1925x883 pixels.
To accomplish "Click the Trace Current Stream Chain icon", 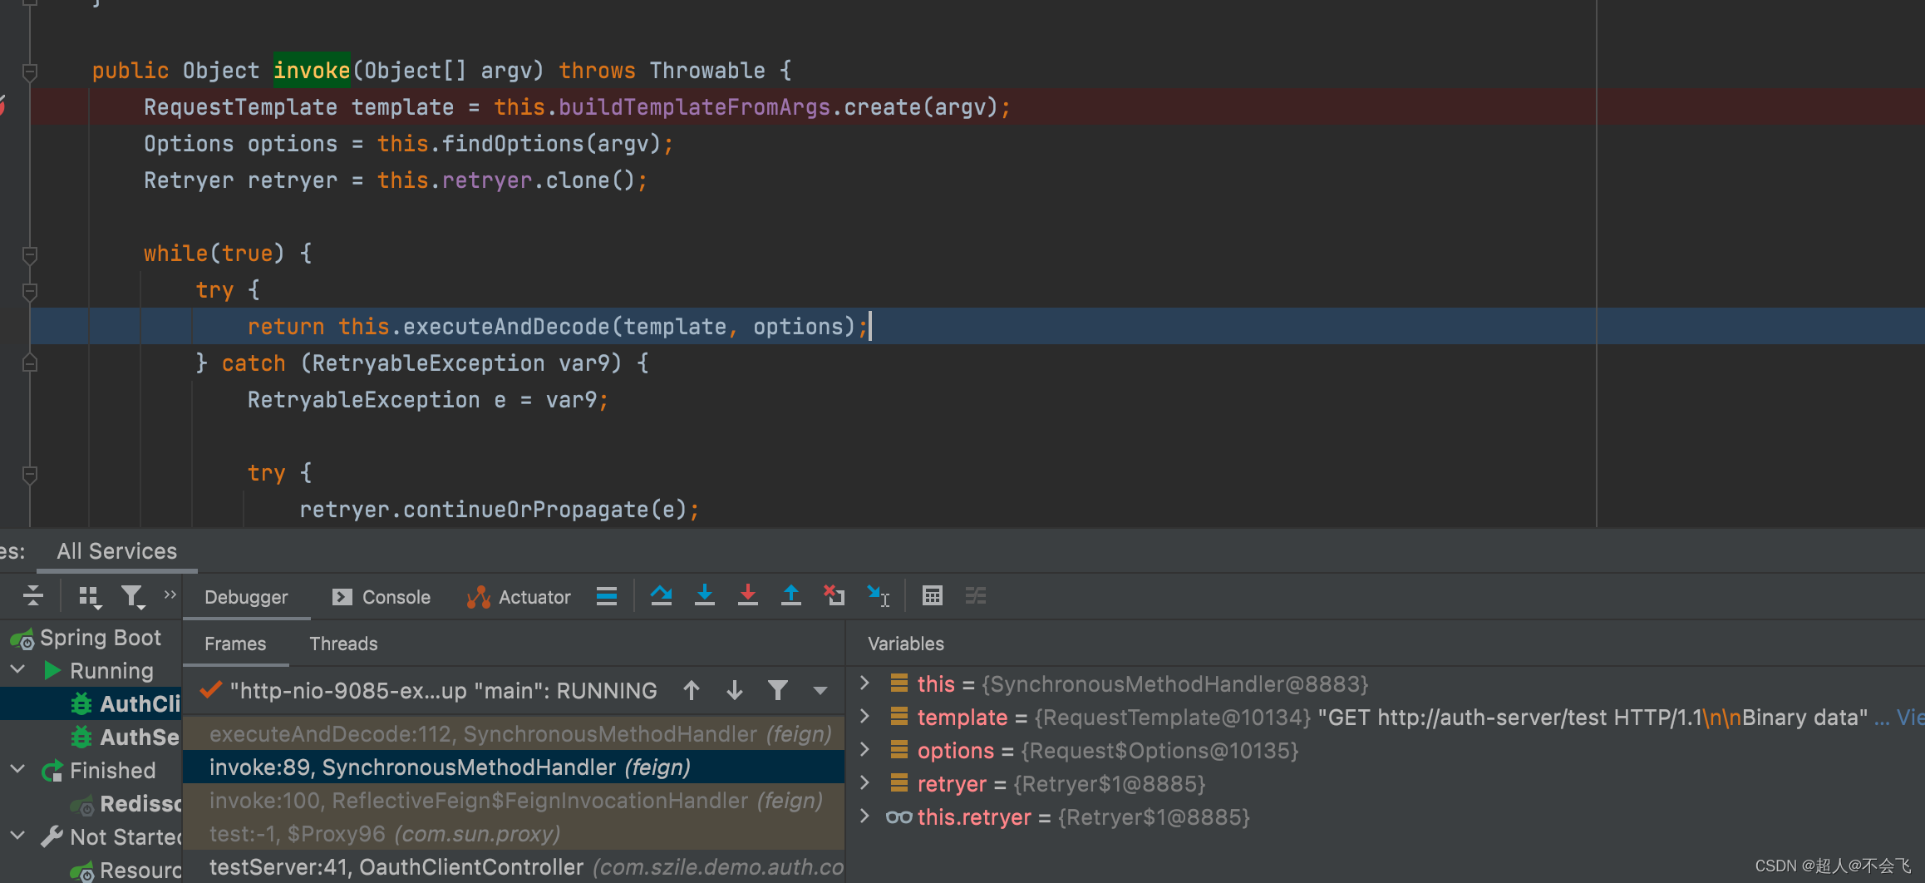I will click(976, 596).
